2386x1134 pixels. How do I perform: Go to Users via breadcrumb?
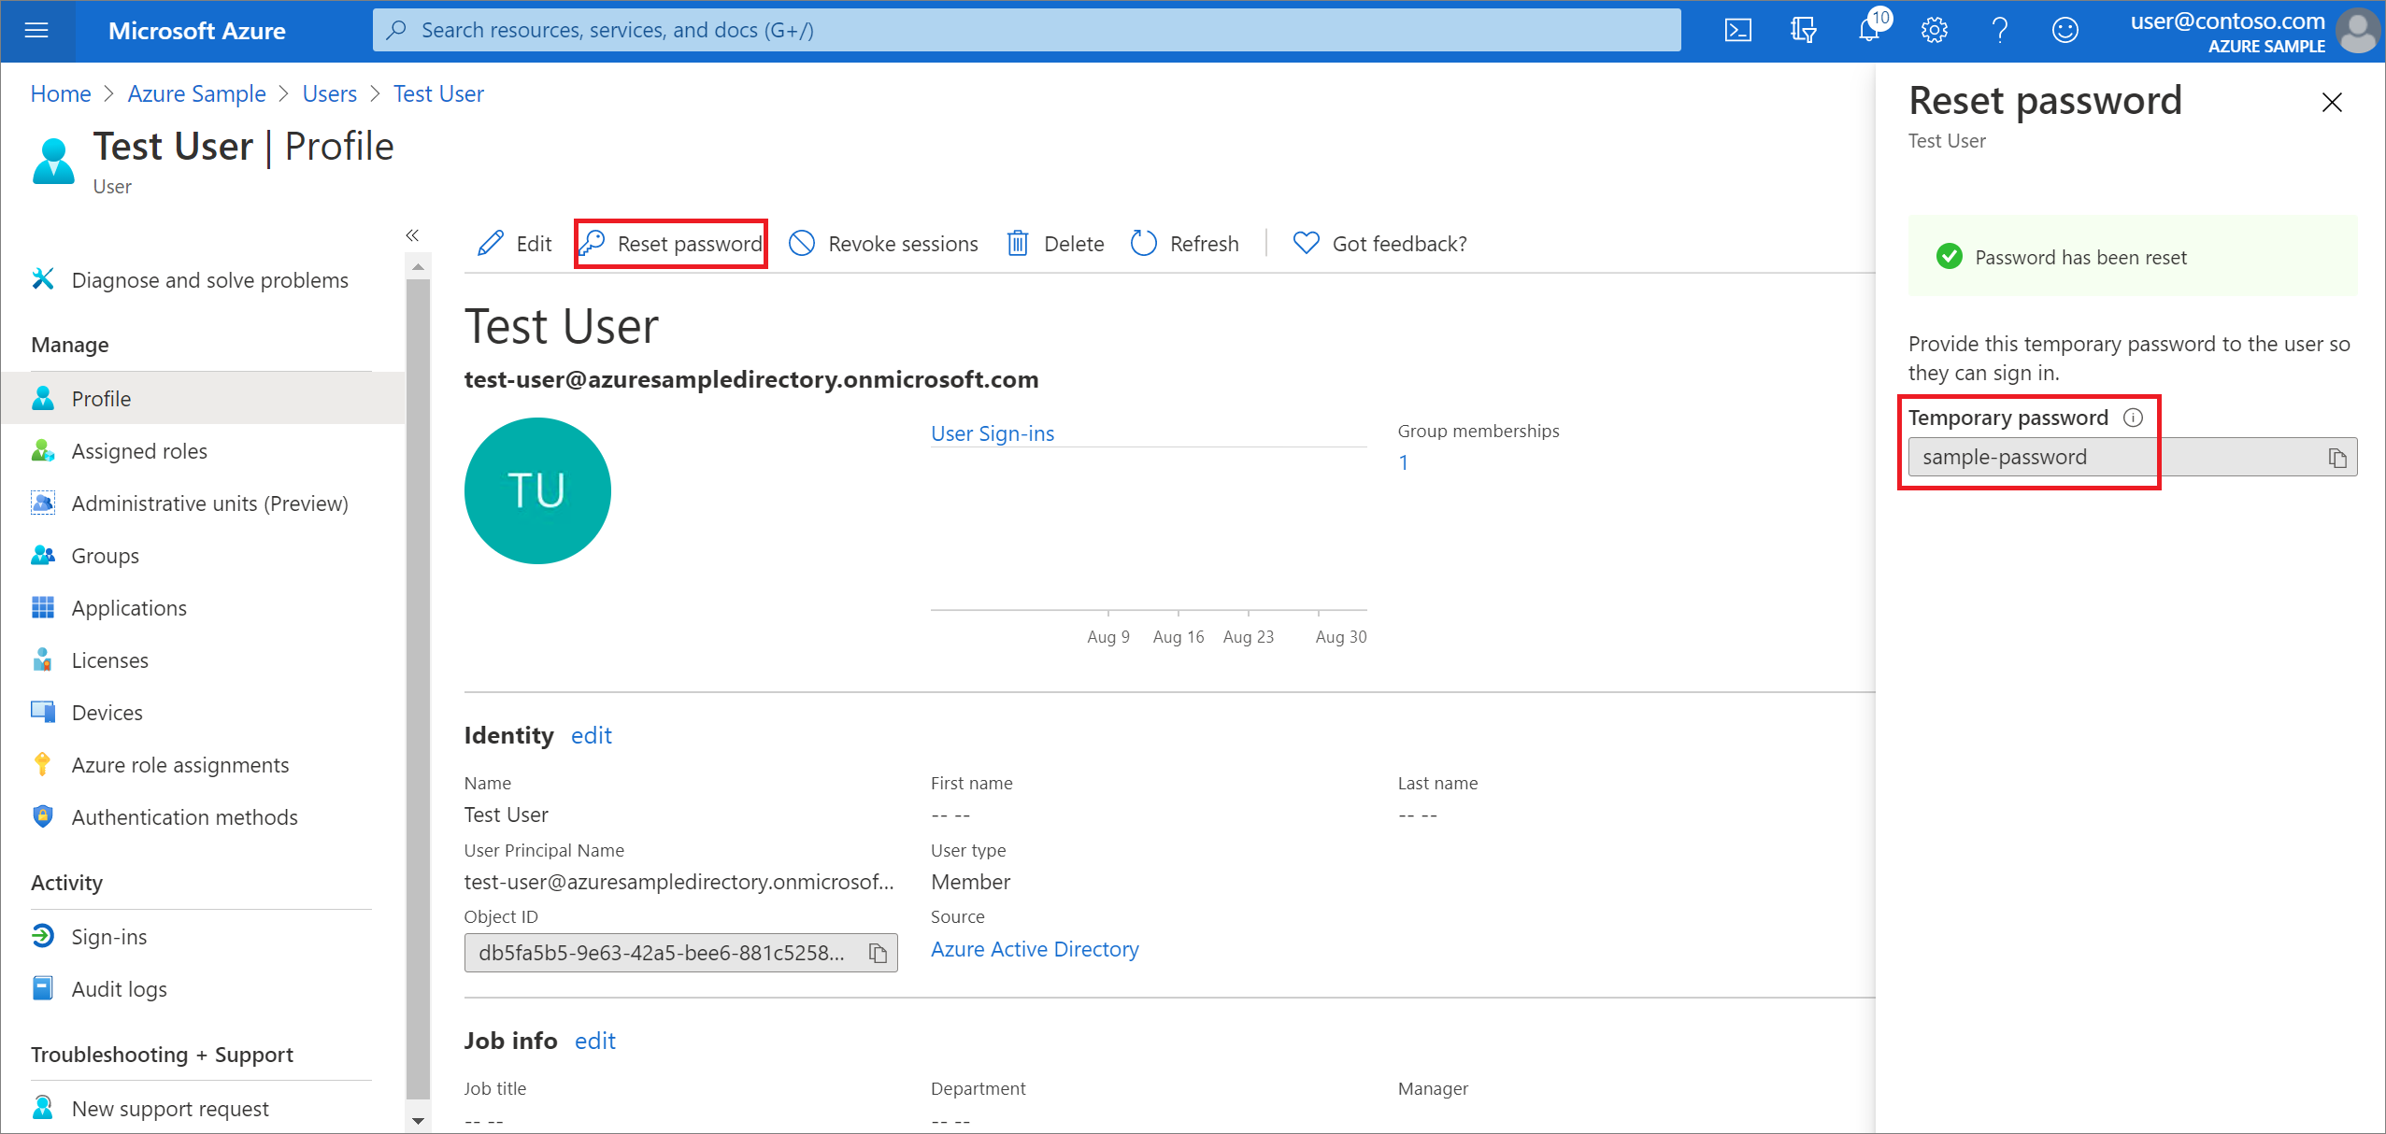(x=329, y=93)
